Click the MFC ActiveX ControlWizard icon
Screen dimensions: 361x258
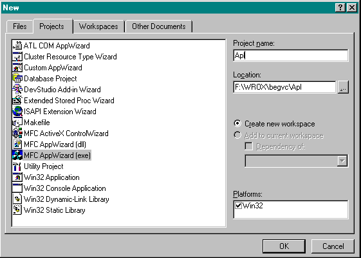coord(17,134)
